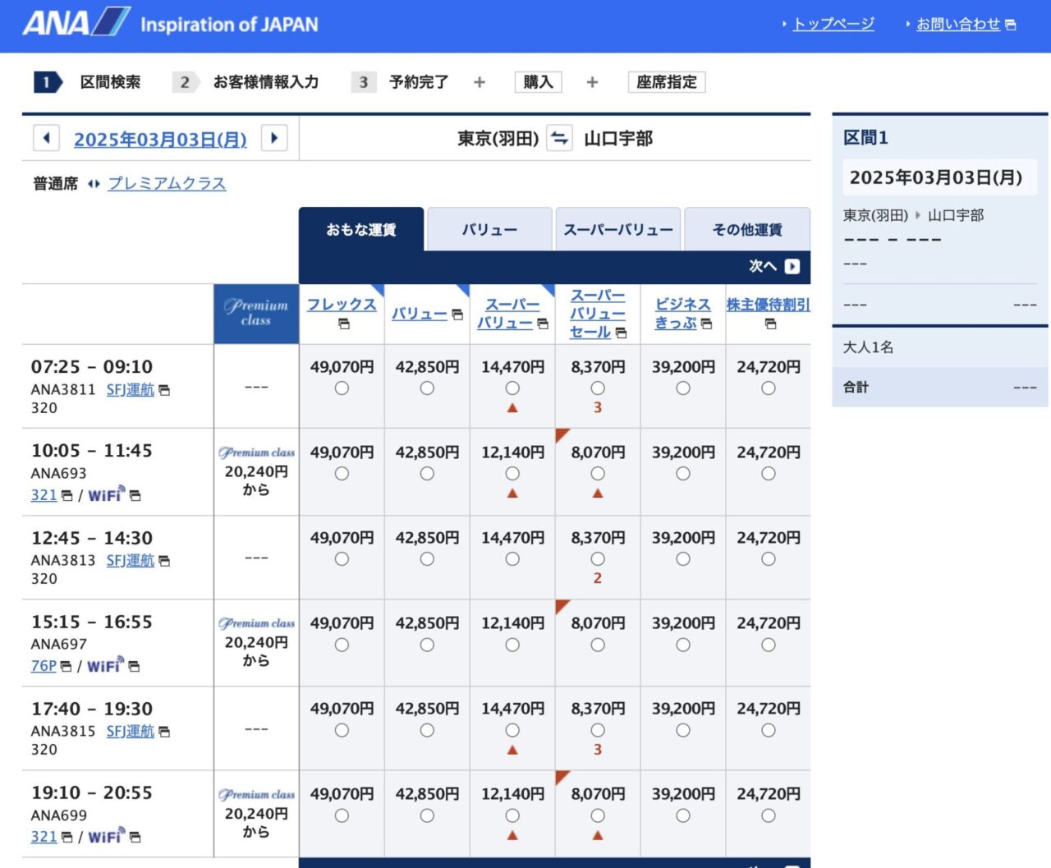Select 24,720円 fare for 17:40 flight
This screenshot has height=868, width=1051.
coord(769,730)
